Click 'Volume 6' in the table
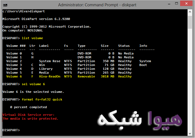The width and height of the screenshot is (195, 138). [14, 76]
